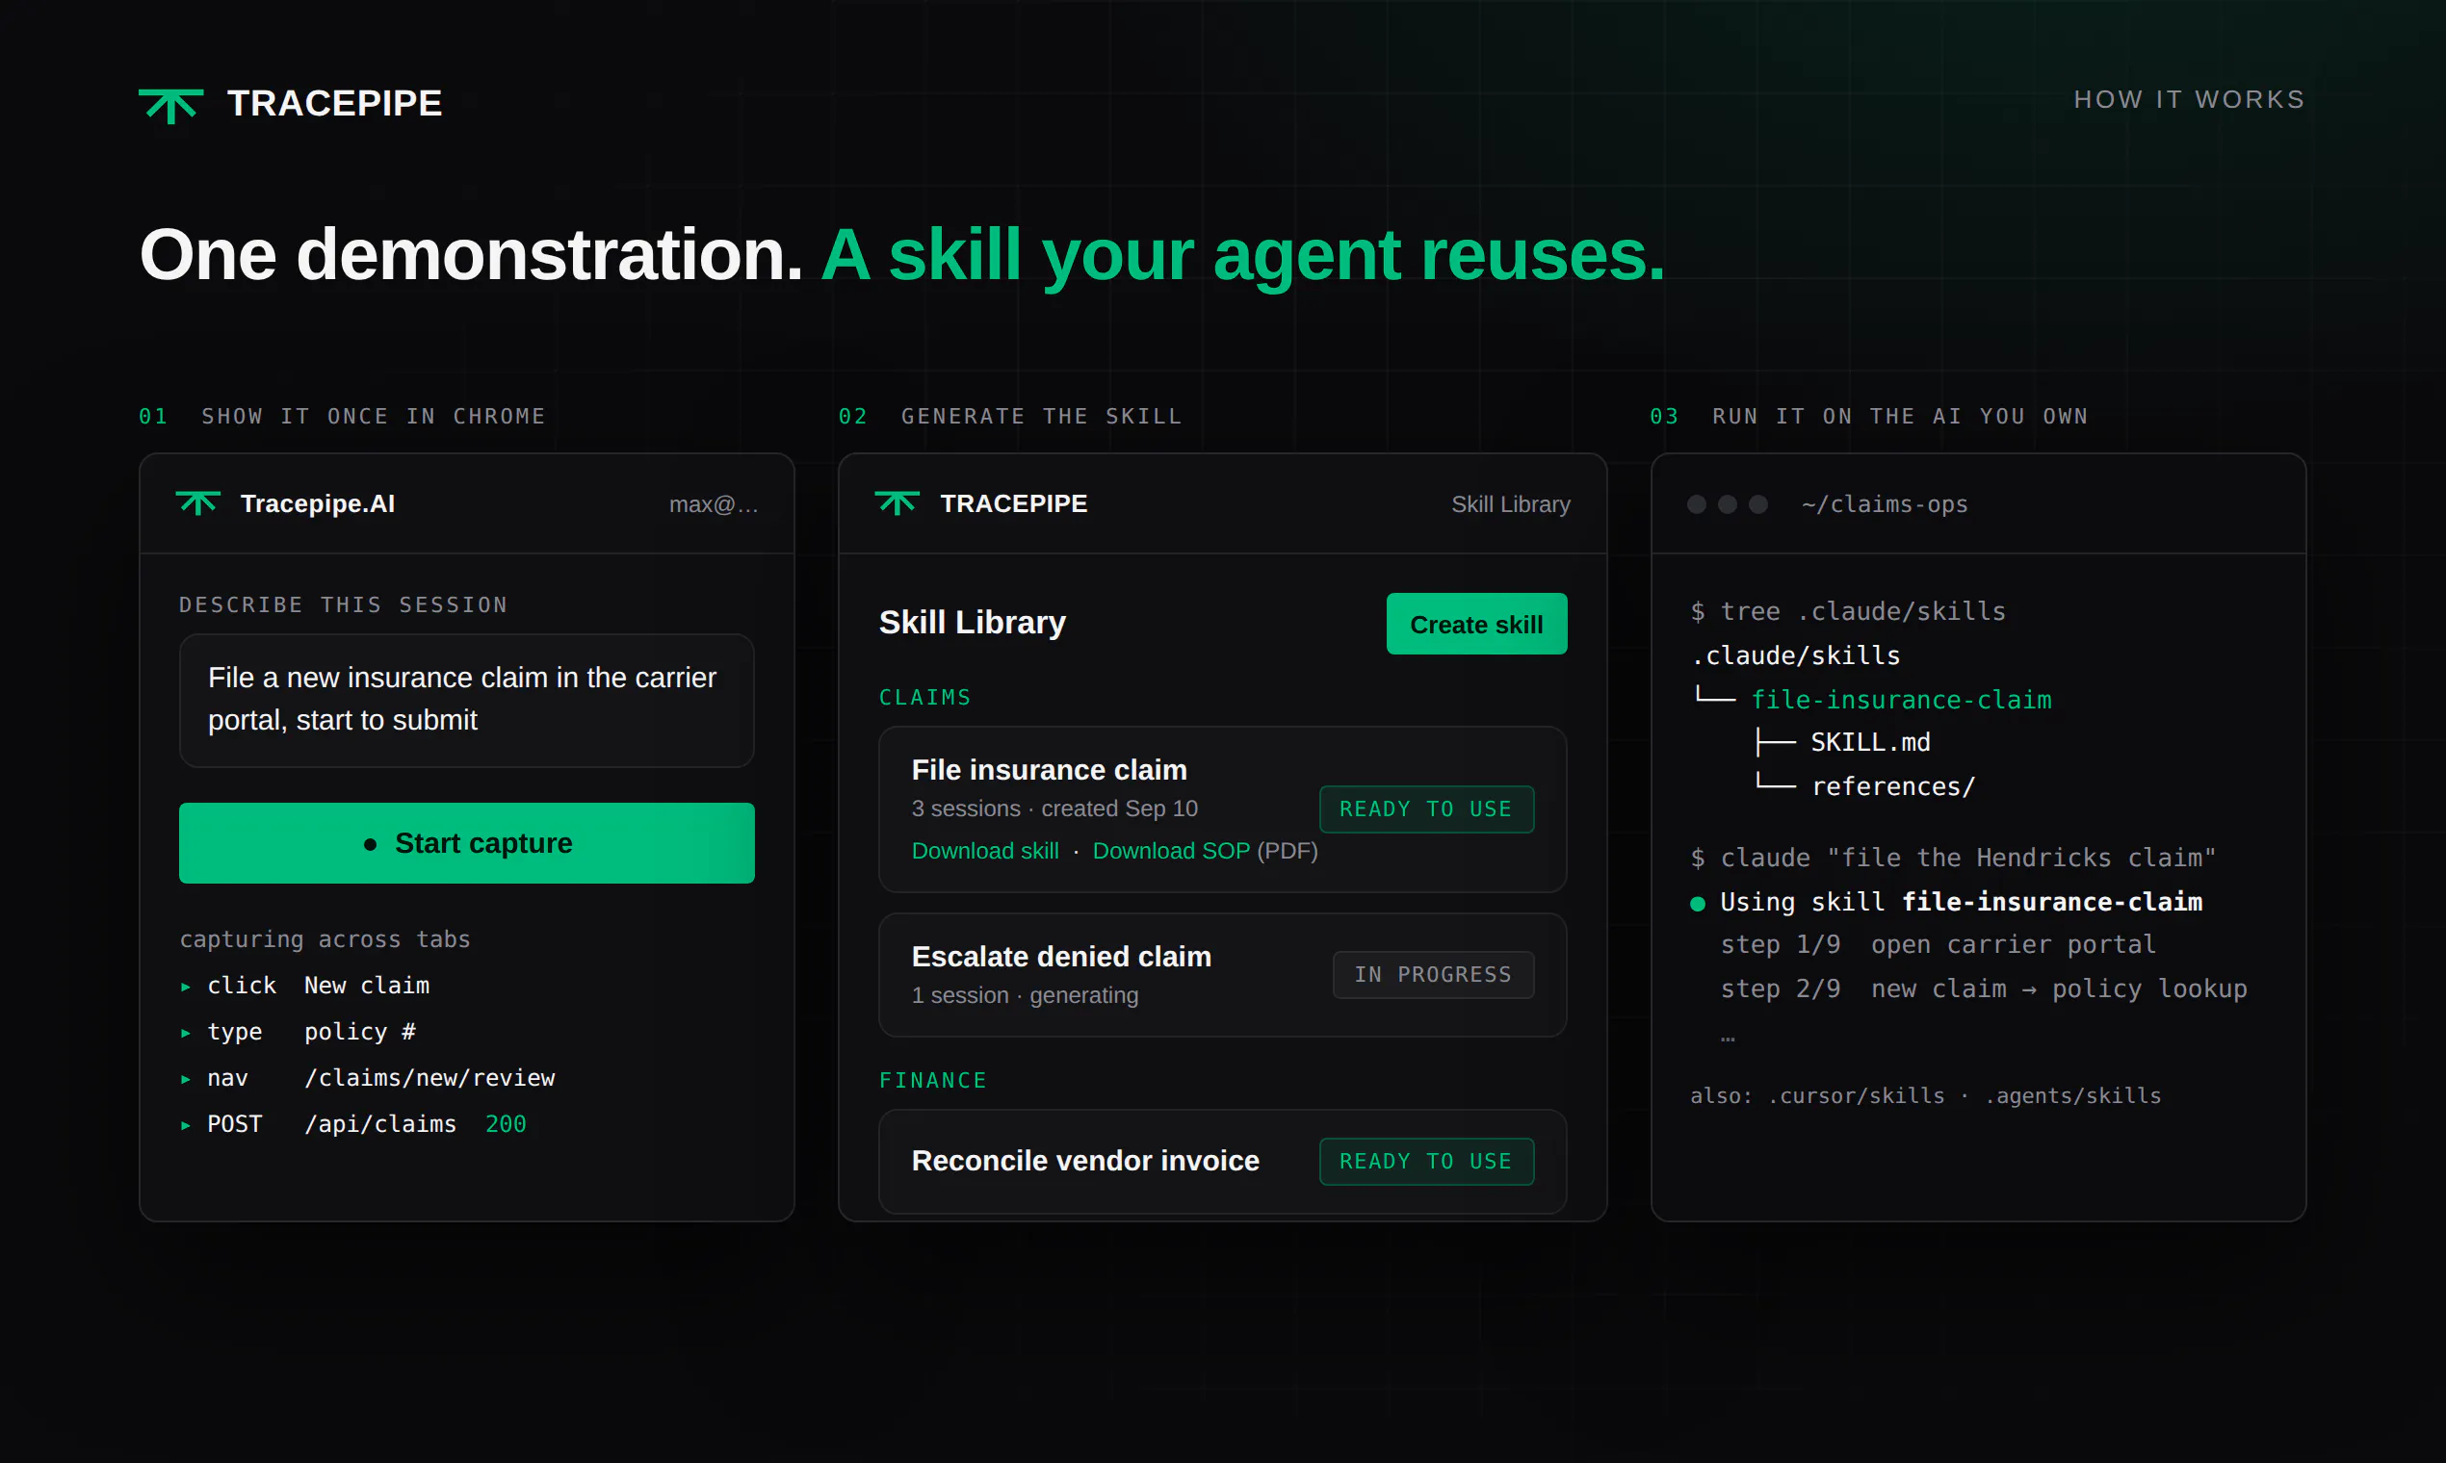The image size is (2446, 1463).
Task: Click the '/api/claims' captured request path
Action: click(x=379, y=1125)
